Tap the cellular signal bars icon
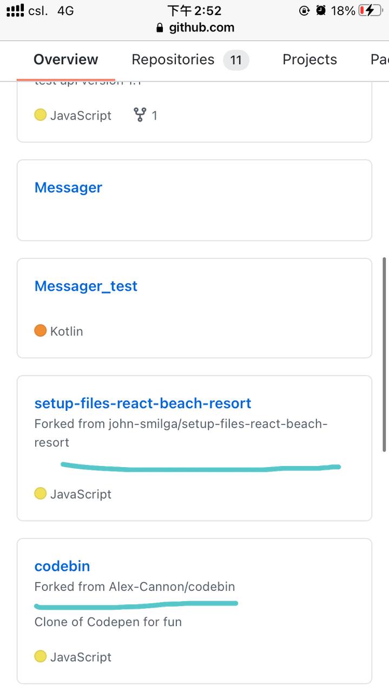This screenshot has width=389, height=692. (15, 10)
